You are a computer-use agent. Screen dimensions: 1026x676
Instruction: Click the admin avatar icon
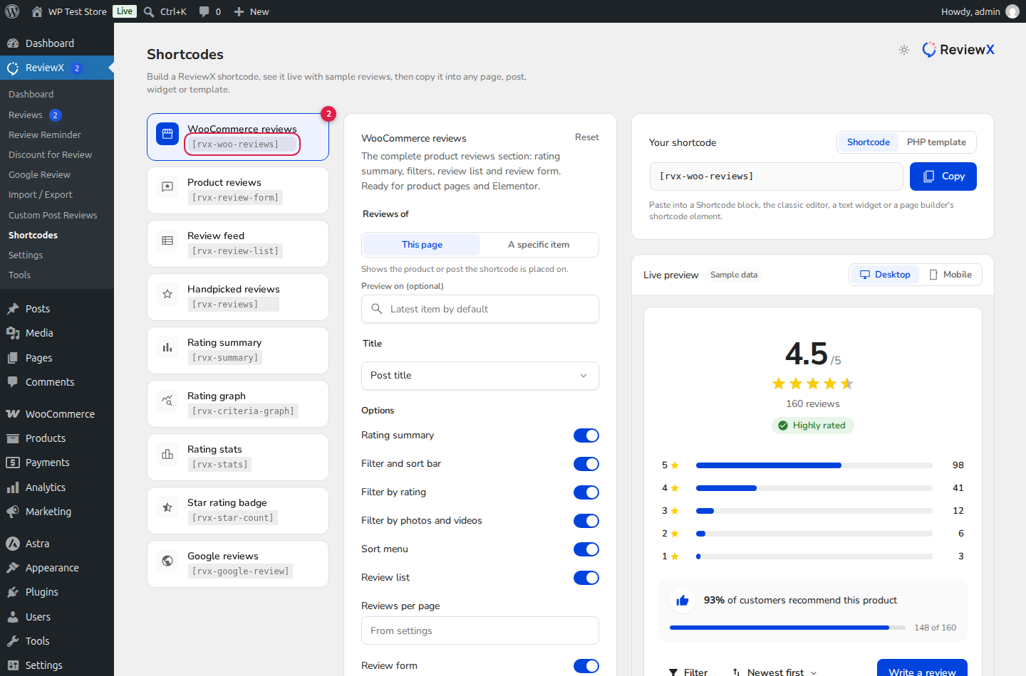point(1012,11)
